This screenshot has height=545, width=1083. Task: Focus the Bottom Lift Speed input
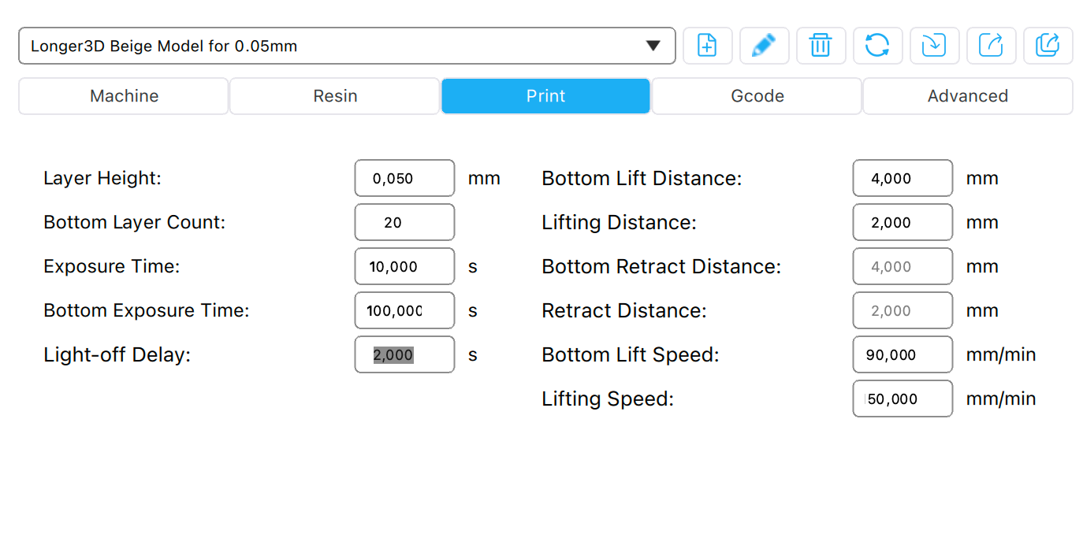[x=902, y=354]
